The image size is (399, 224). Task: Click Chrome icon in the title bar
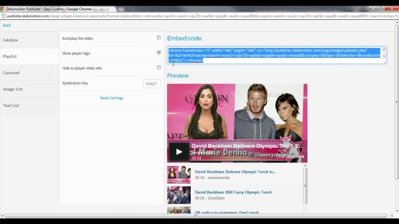coord(2,9)
